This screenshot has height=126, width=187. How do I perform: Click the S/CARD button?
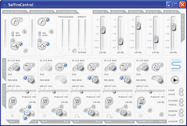pyautogui.click(x=181, y=101)
